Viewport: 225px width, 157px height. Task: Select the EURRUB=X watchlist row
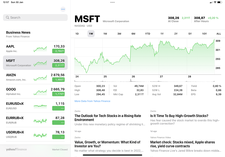tap(35, 120)
